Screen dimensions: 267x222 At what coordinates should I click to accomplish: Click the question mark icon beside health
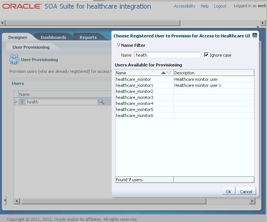tap(22, 102)
